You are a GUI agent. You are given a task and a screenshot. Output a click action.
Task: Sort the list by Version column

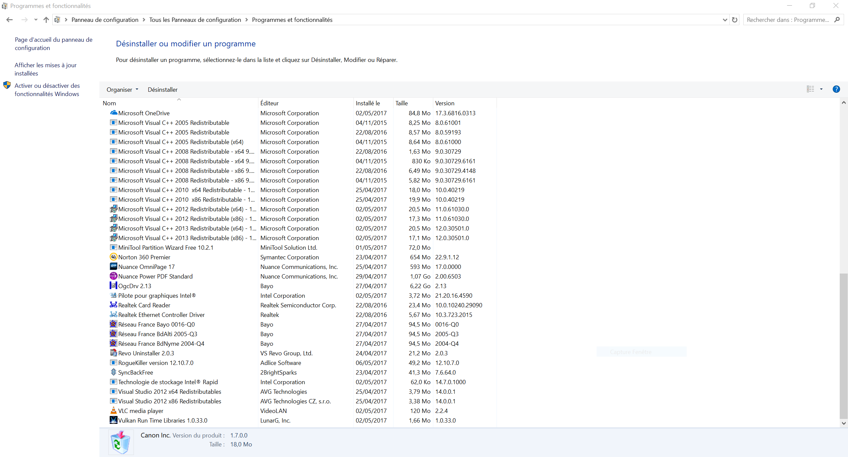(464, 103)
